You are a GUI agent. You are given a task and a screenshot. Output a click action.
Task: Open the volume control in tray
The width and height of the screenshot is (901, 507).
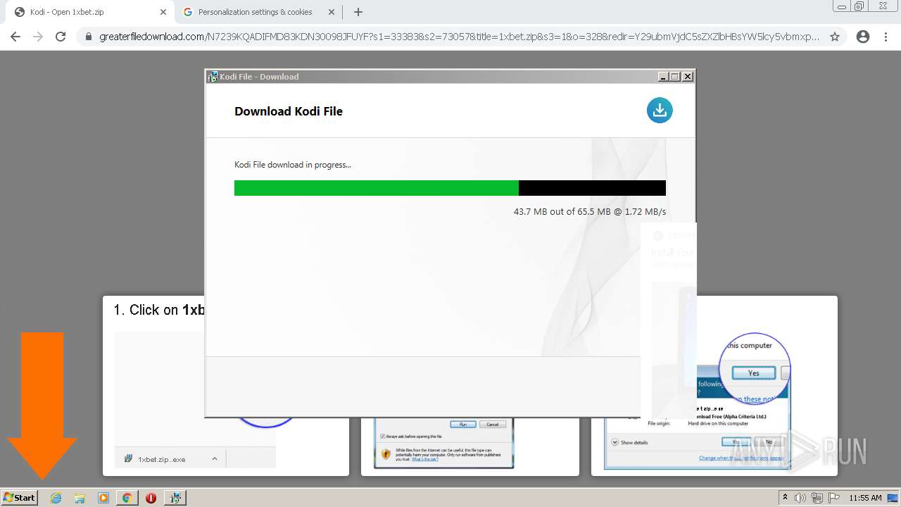800,498
